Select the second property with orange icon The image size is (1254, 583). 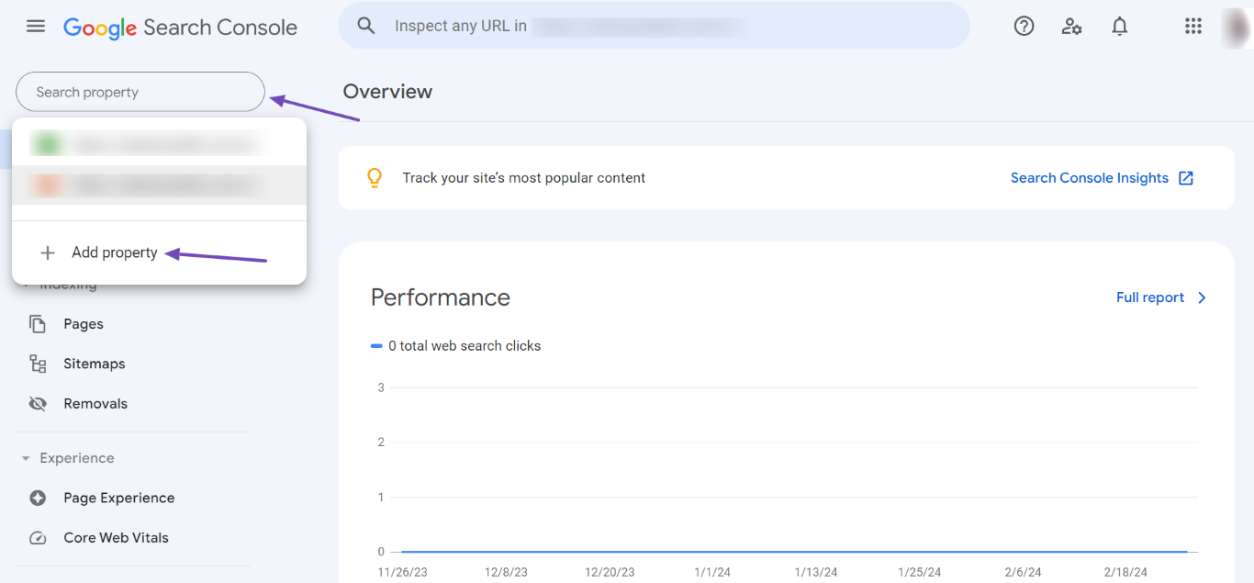(159, 185)
